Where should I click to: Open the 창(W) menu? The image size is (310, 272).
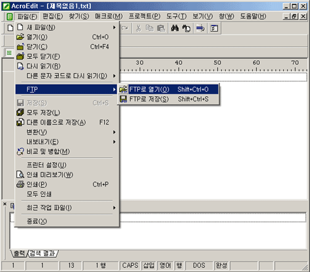(226, 16)
